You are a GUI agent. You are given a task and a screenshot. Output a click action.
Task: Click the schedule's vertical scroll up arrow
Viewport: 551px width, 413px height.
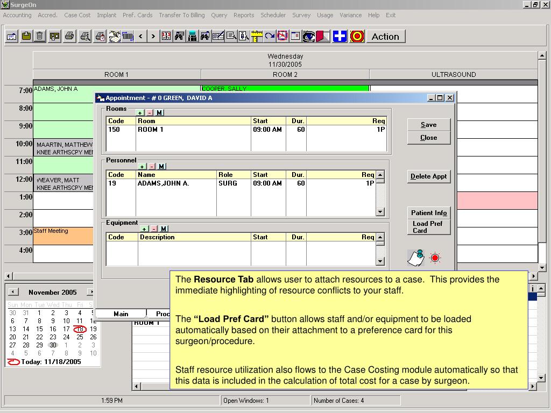point(542,55)
